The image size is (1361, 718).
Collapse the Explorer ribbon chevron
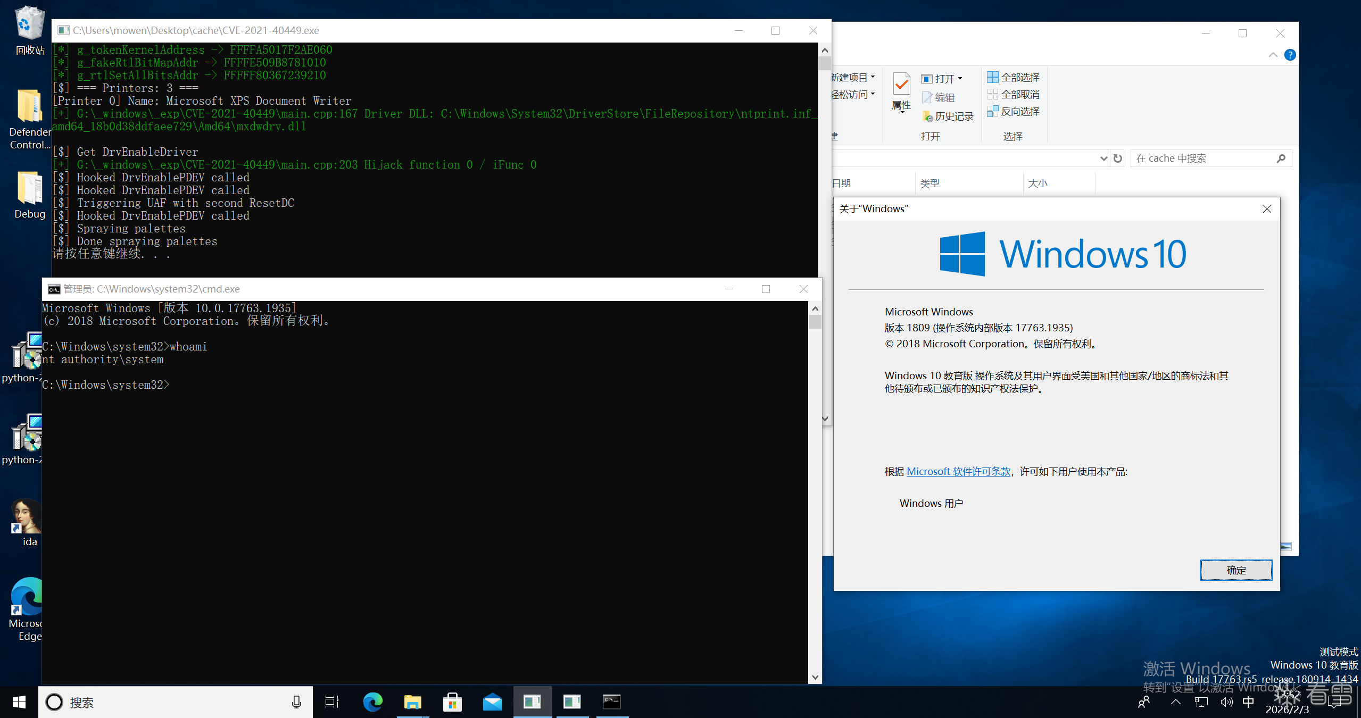(1273, 55)
